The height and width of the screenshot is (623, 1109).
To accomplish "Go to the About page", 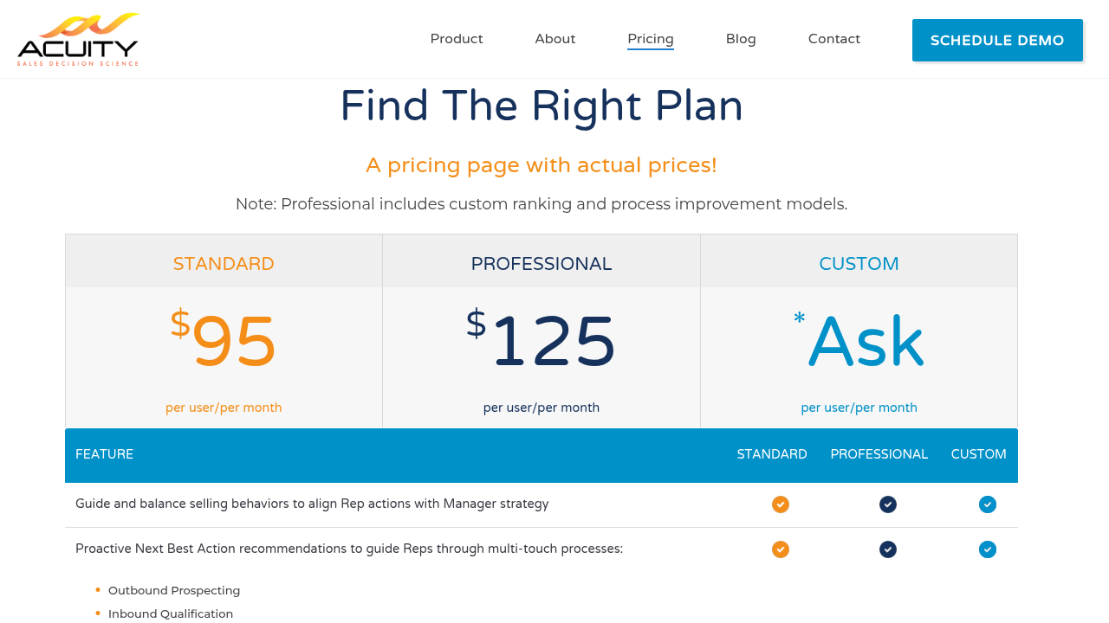I will [x=555, y=39].
